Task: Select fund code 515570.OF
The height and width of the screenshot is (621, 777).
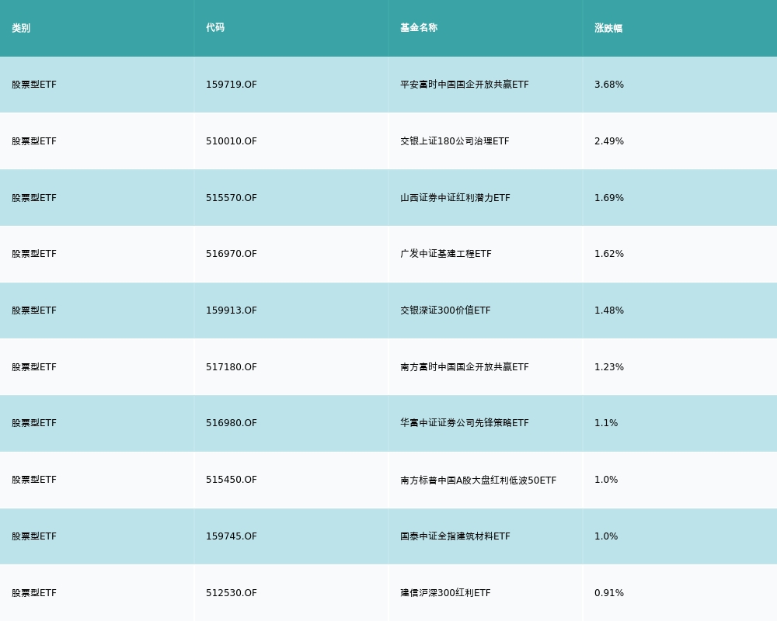Action: (232, 198)
